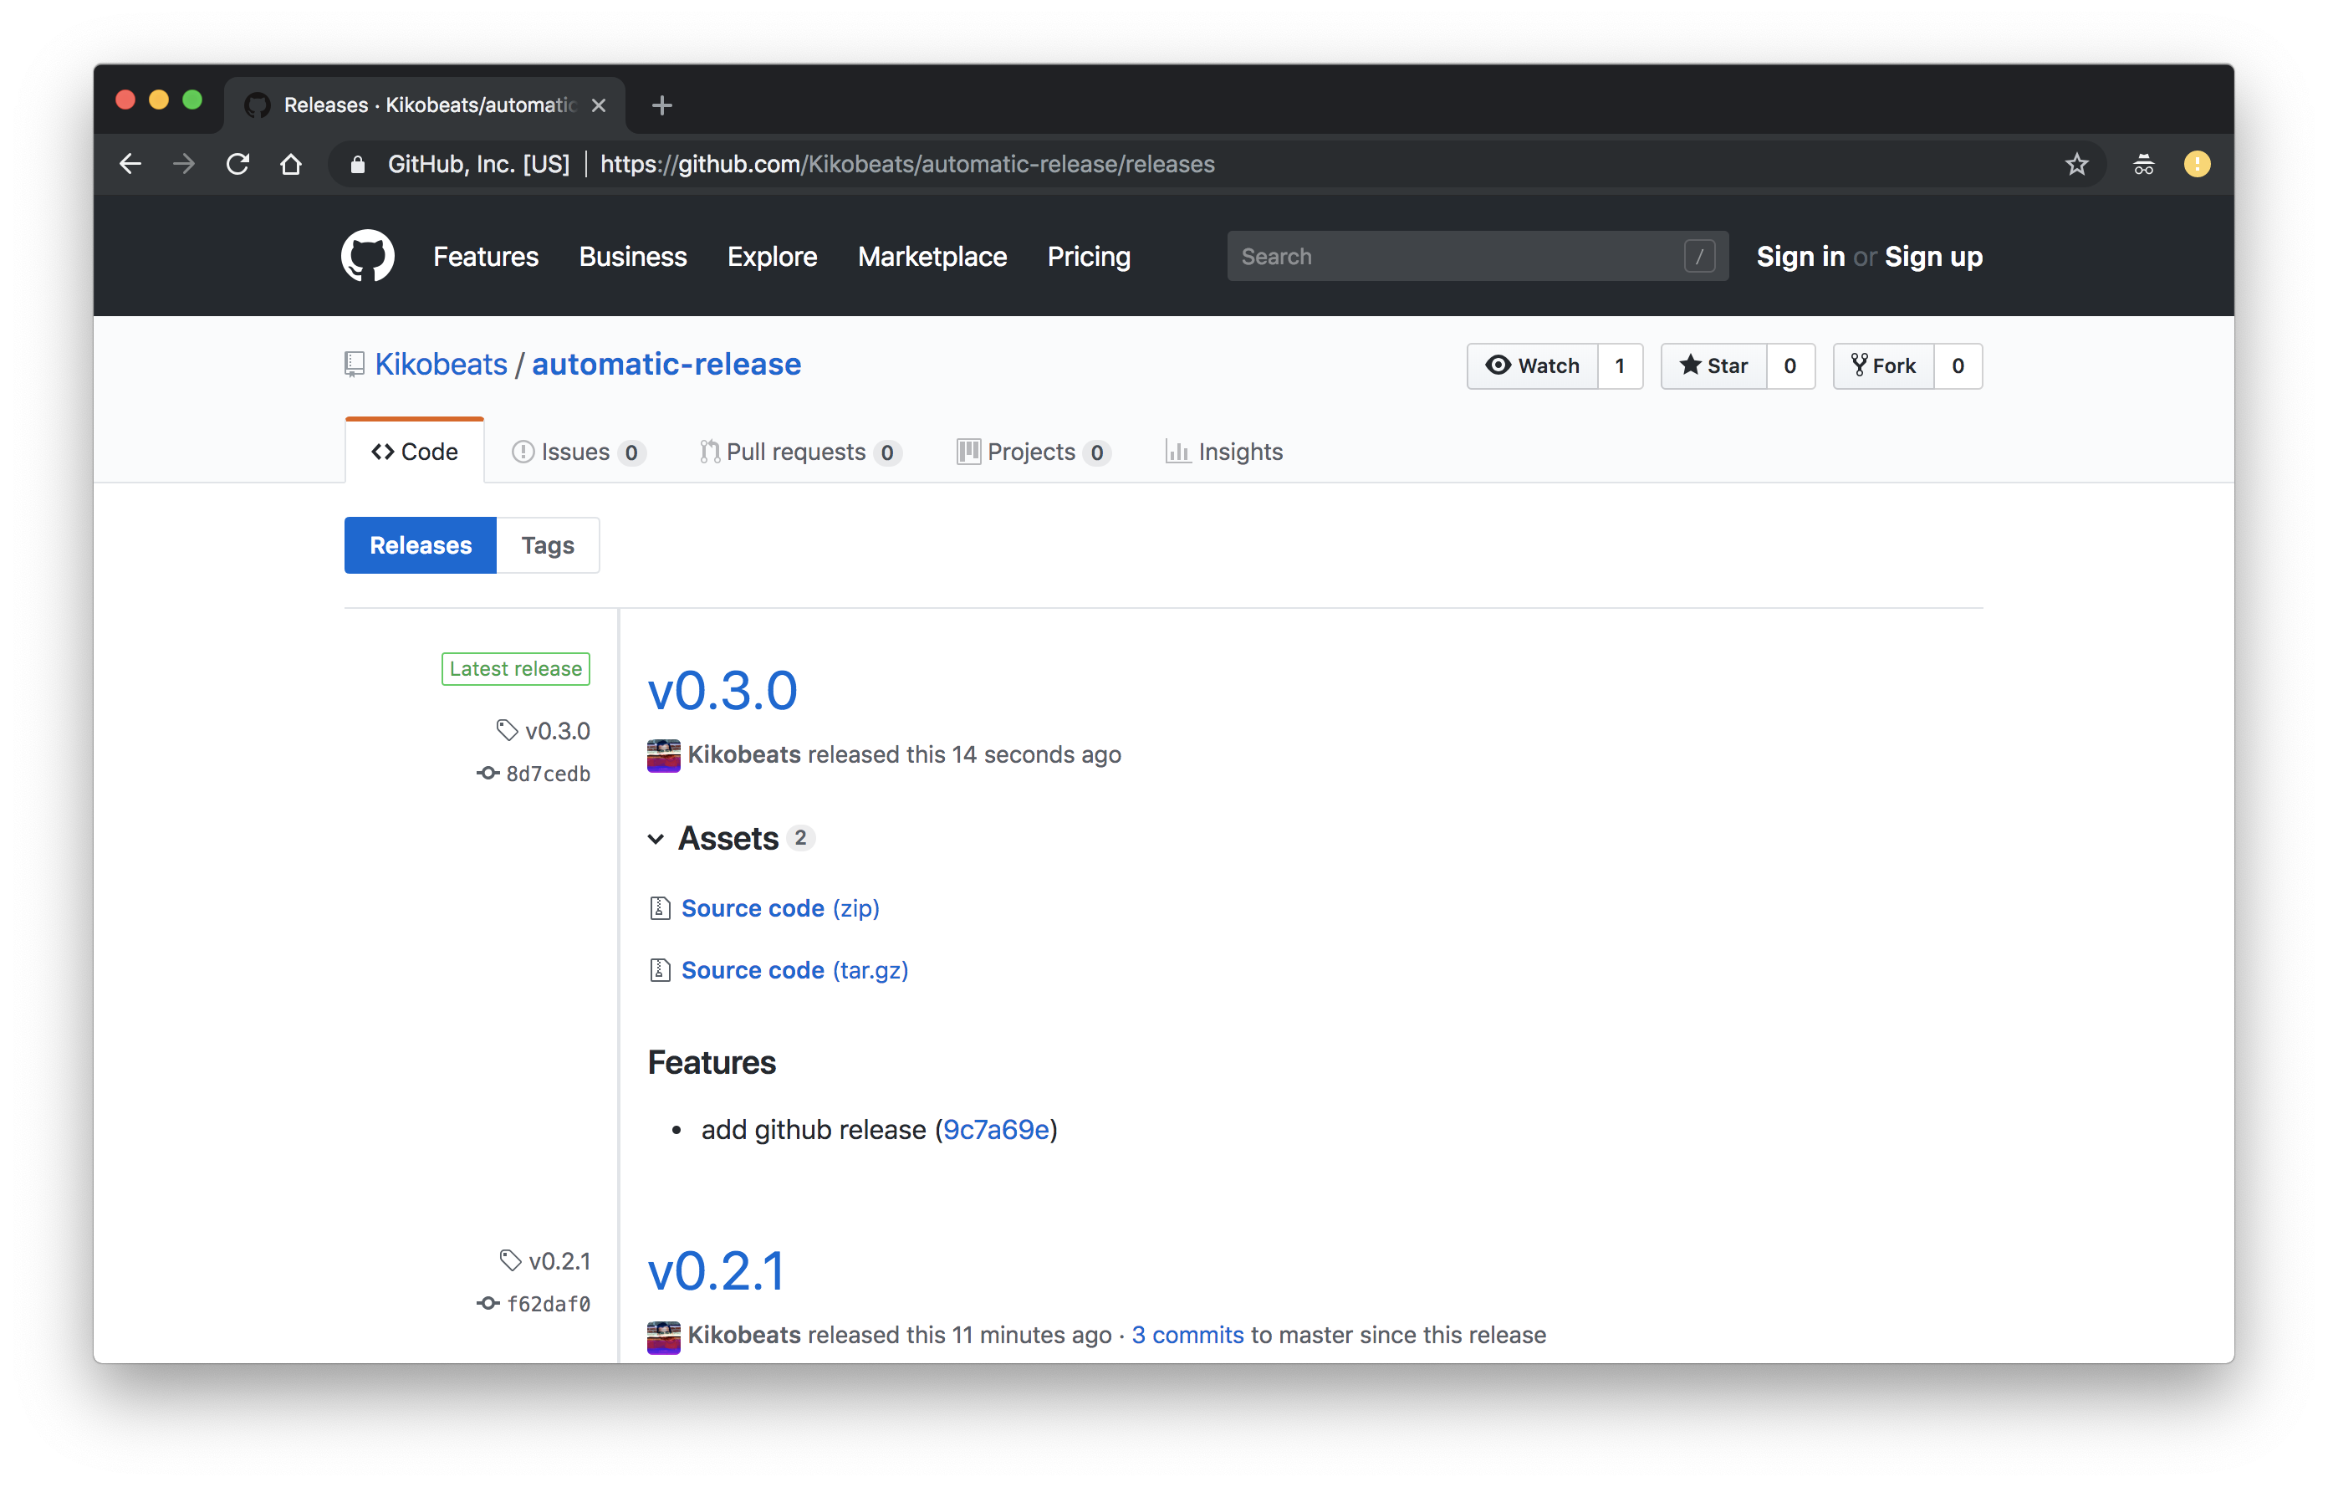Collapse the Assets section chevron
This screenshot has width=2328, height=1487.
click(x=656, y=838)
